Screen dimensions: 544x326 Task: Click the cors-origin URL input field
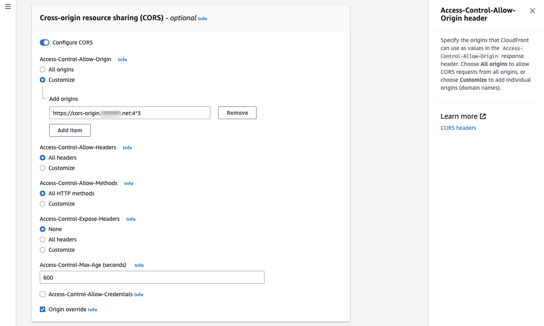coord(130,113)
